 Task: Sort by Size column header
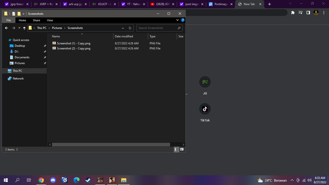(x=181, y=36)
